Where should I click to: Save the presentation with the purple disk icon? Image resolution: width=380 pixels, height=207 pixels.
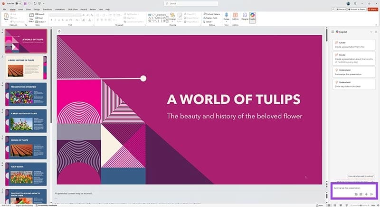(x=25, y=4)
